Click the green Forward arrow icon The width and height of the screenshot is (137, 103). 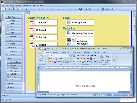point(72,9)
